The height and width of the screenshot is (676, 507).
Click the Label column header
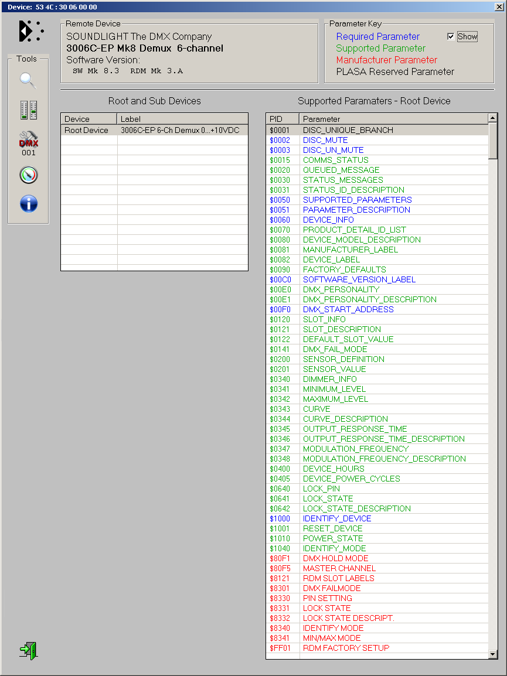182,119
